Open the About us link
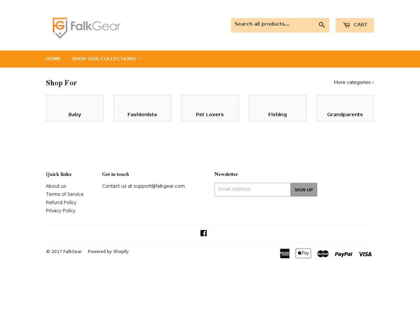The height and width of the screenshot is (315, 420). point(56,186)
